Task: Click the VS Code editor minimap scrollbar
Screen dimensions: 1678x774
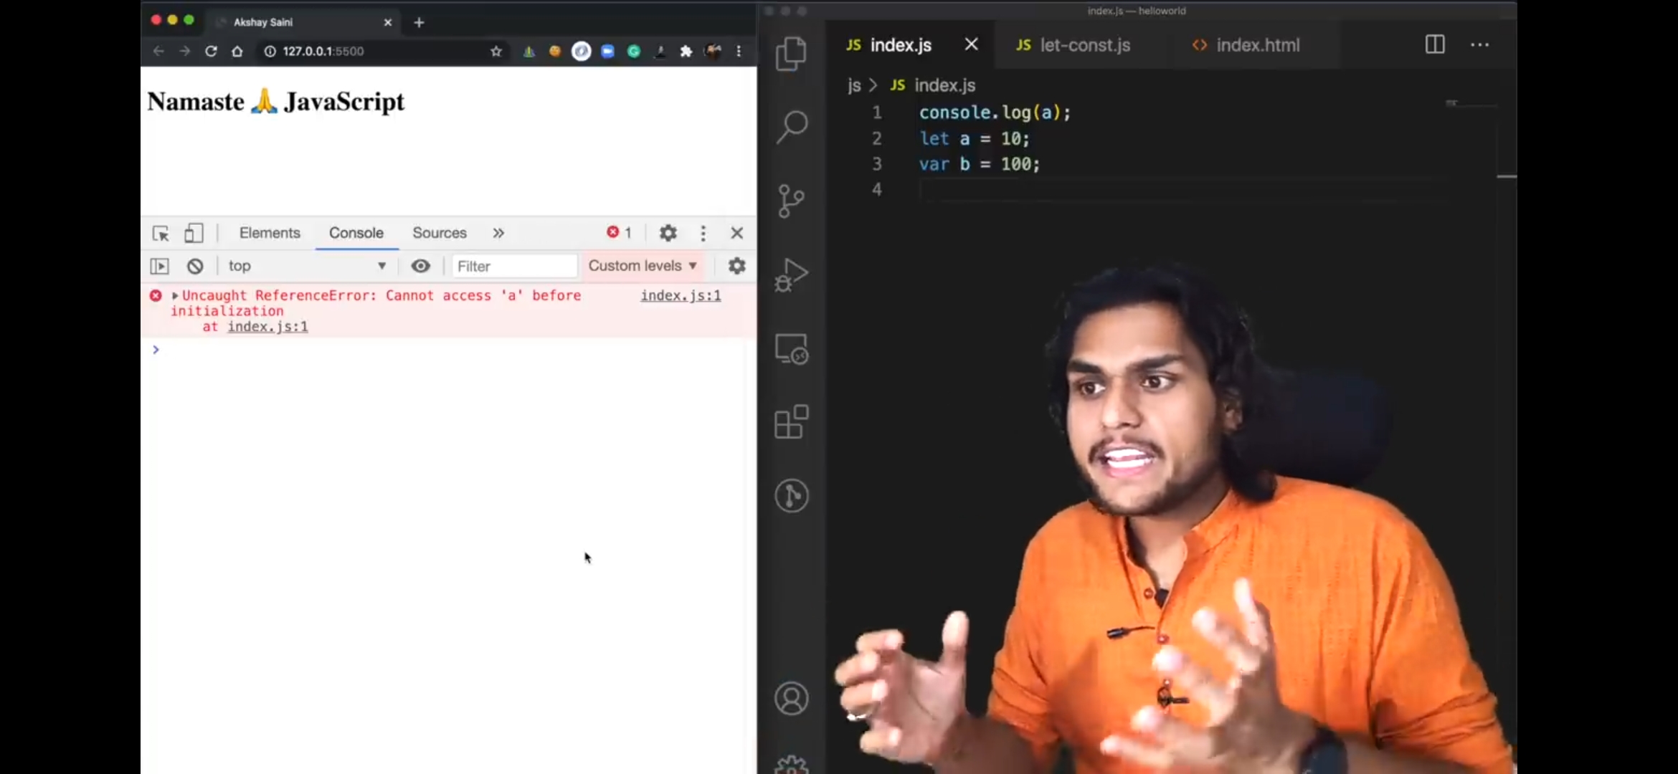Action: click(x=1506, y=176)
